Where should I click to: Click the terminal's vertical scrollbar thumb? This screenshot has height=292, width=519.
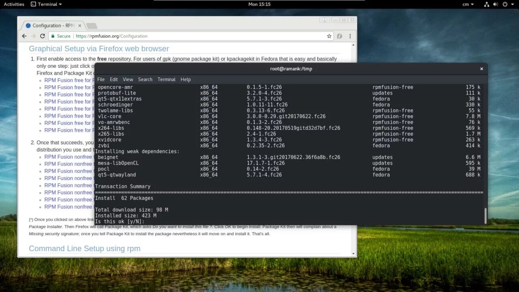pos(485,215)
